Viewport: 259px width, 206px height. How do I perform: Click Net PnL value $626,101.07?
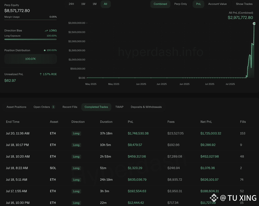pos(209,179)
